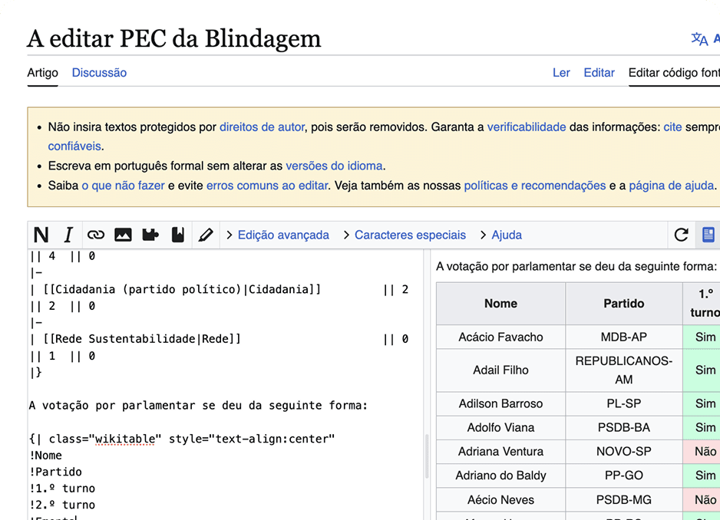Select the Adriana Ventura name cell

coord(500,451)
